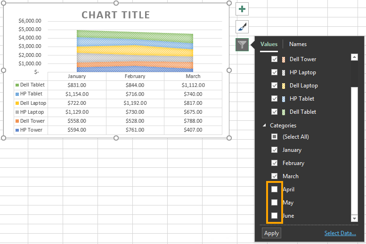Screen dimensions: 366x244
Task: Open the Chart Styles paintbrush button
Action: coord(242,27)
